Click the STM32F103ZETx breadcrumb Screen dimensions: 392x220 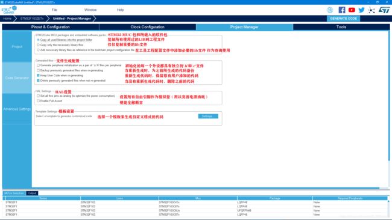pyautogui.click(x=32, y=19)
